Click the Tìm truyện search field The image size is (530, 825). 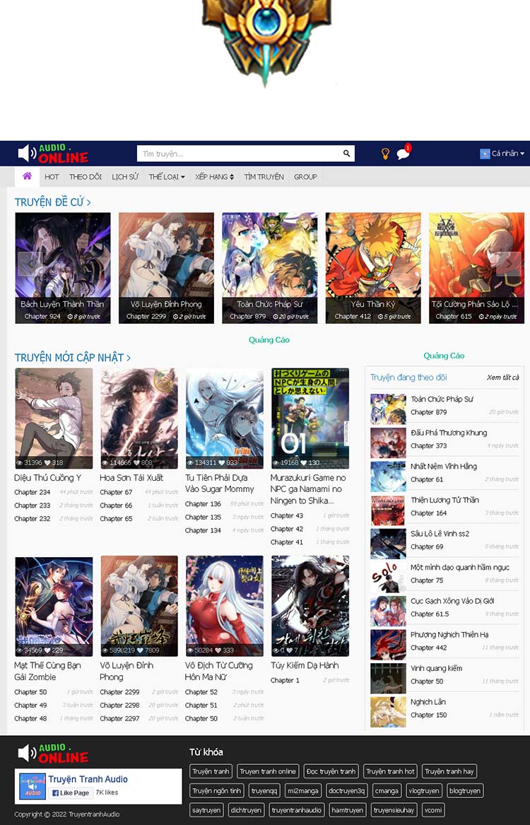[x=240, y=153]
